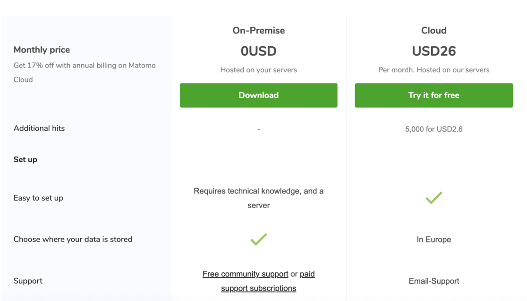This screenshot has height=301, width=527.
Task: Select the On-Premise column heading
Action: (258, 31)
